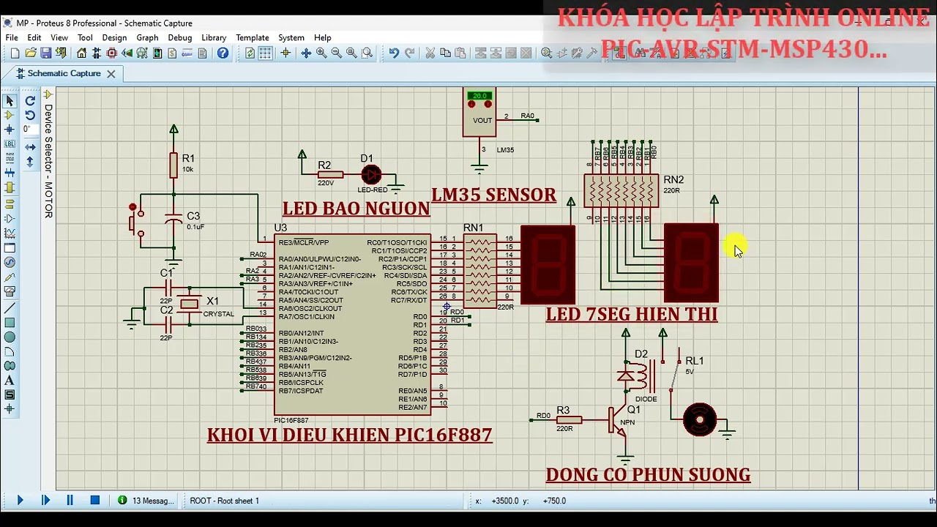Open a project via the folder icon
This screenshot has width=937, height=527.
click(31, 53)
